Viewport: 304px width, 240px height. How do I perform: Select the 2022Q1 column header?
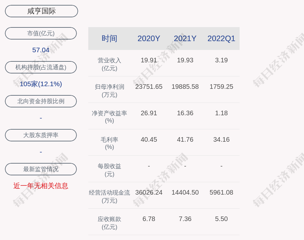point(221,39)
